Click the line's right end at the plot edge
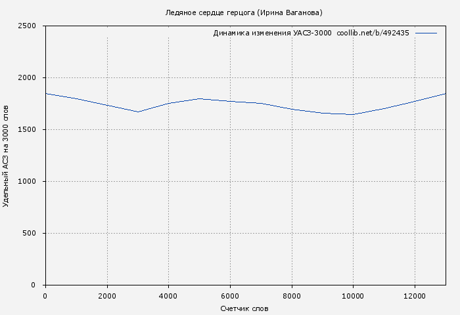The image size is (460, 315). [x=445, y=94]
